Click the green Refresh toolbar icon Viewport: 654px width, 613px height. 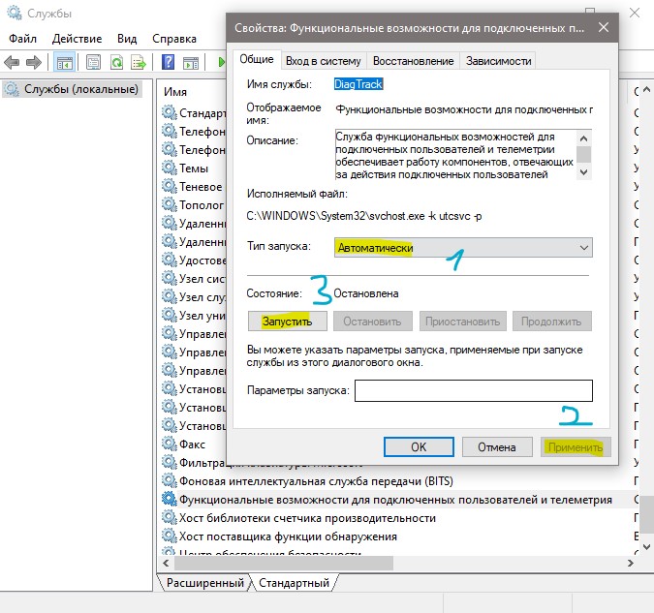coord(117,63)
